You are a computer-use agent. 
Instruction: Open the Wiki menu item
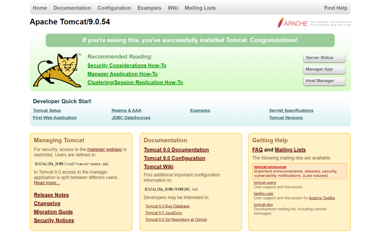173,8
